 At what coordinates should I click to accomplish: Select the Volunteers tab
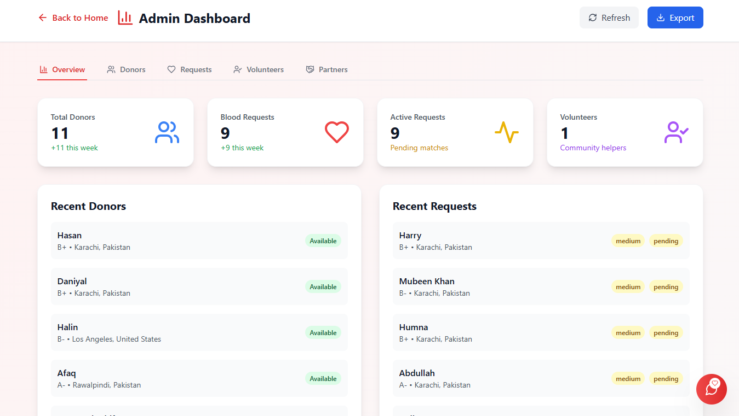(259, 69)
